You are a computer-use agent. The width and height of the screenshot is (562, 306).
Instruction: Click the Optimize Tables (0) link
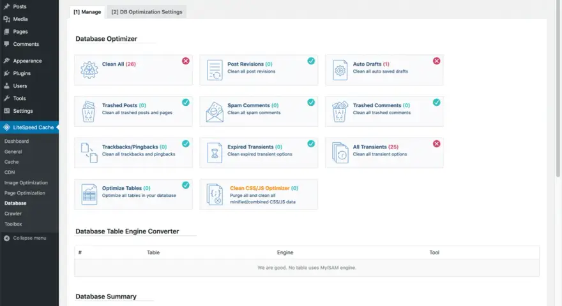[126, 188]
